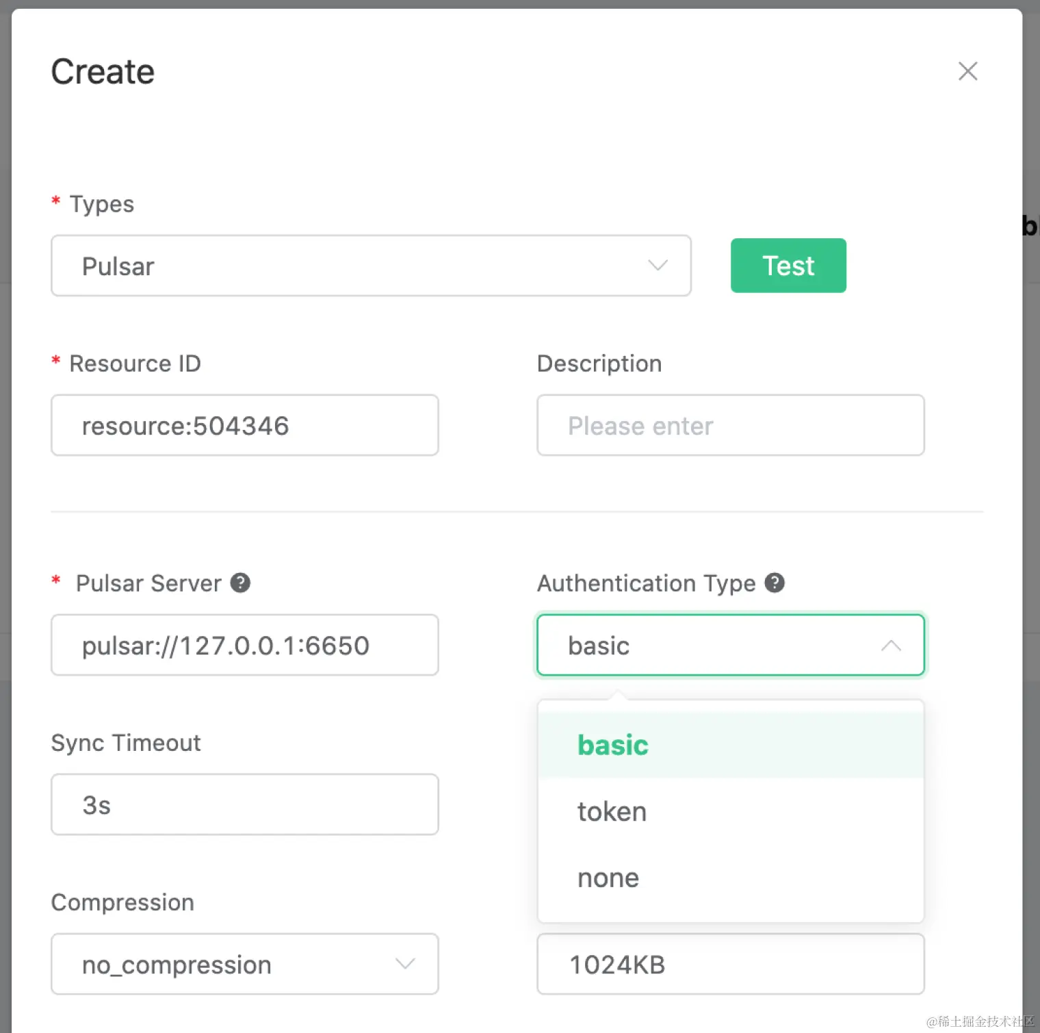This screenshot has height=1033, width=1040.
Task: Click the green Test button
Action: point(788,266)
